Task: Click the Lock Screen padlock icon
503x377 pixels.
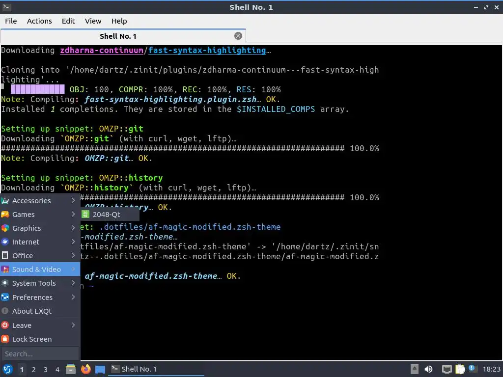Action: pos(5,339)
